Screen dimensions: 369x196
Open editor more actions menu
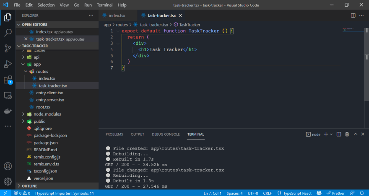361,15
